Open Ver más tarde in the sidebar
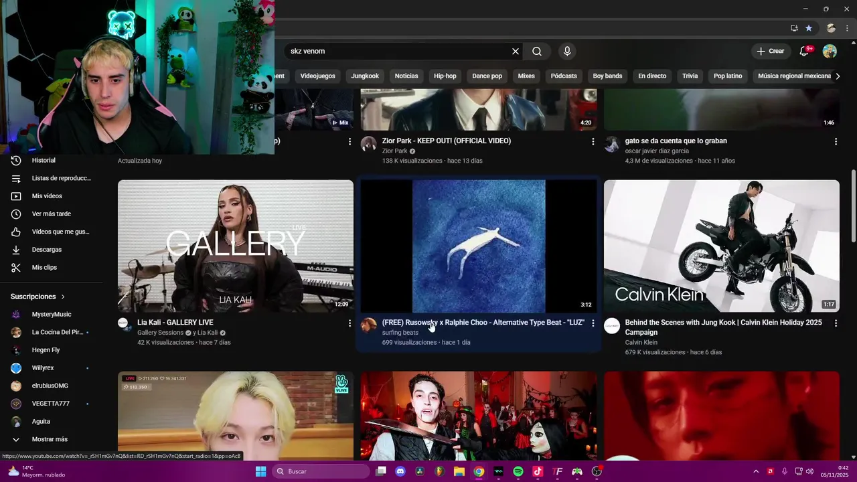857x482 pixels. click(52, 214)
